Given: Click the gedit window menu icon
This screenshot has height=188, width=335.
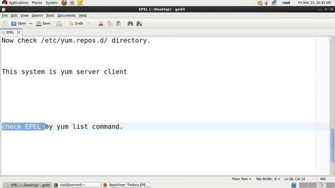Looking at the screenshot, I should pyautogui.click(x=4, y=9).
